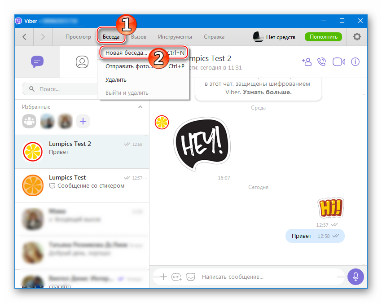The width and height of the screenshot is (382, 303).
Task: Minimize the Viber window
Action: tap(324, 21)
